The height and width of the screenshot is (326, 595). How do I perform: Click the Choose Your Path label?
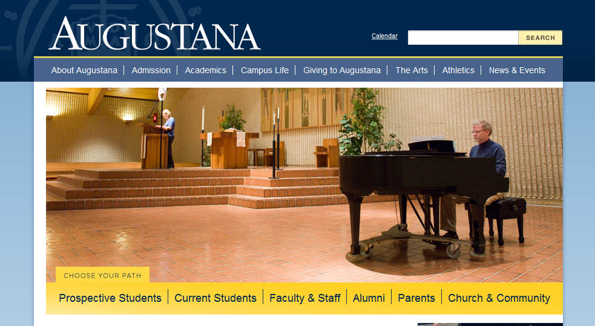coord(102,276)
